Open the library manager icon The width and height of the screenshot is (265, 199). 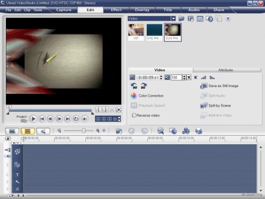200,19
